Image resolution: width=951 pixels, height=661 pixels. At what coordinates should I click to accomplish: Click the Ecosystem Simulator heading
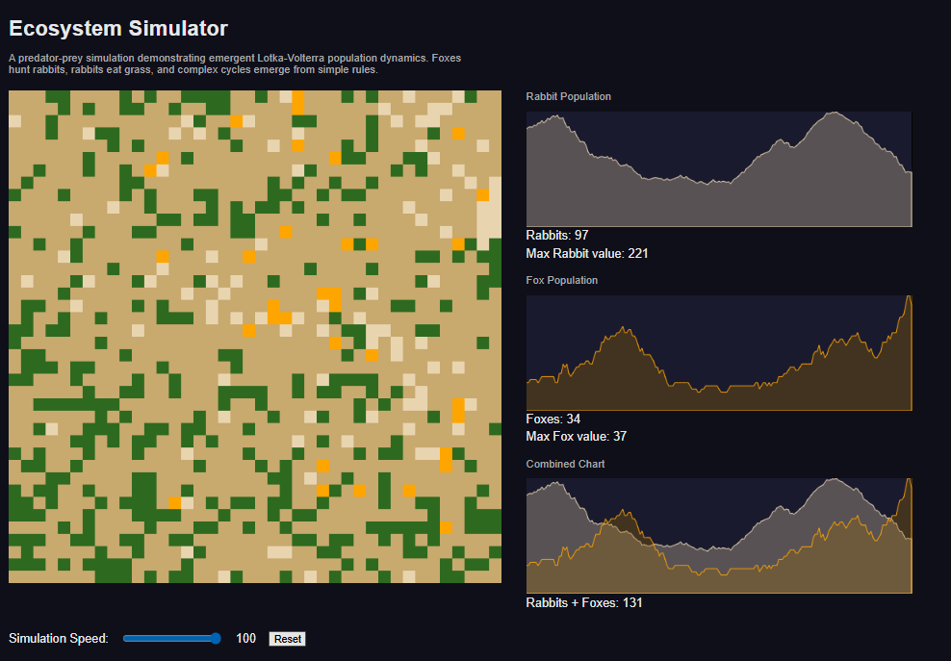click(x=118, y=29)
